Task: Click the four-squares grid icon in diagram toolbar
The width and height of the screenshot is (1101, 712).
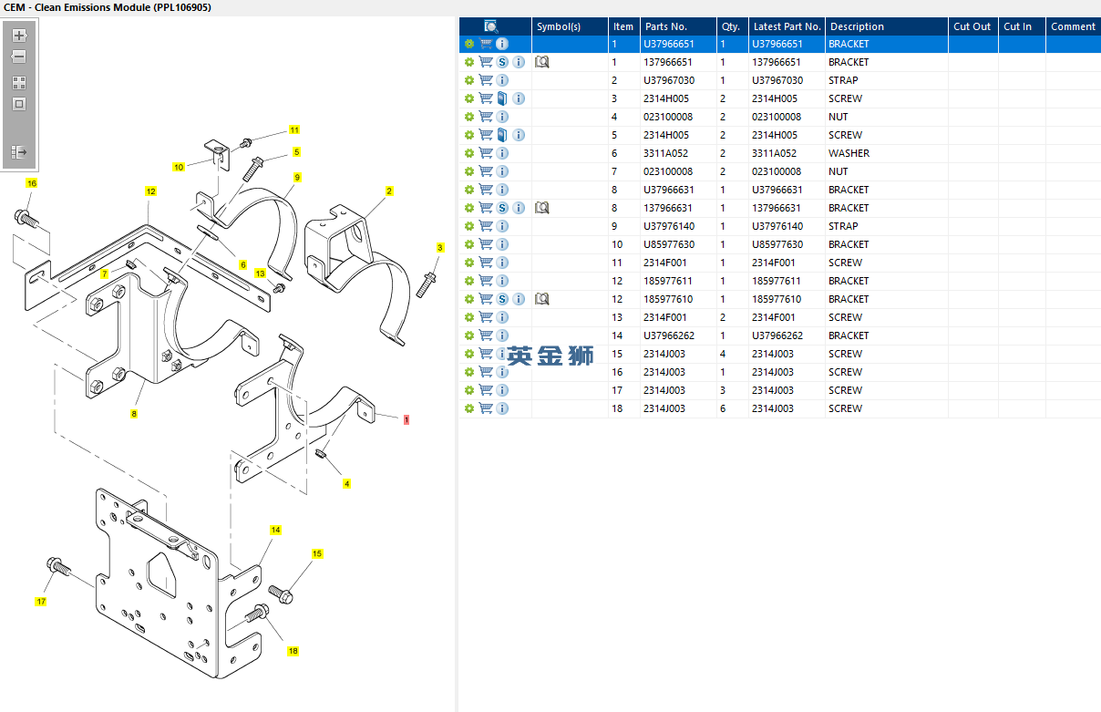Action: tap(18, 82)
